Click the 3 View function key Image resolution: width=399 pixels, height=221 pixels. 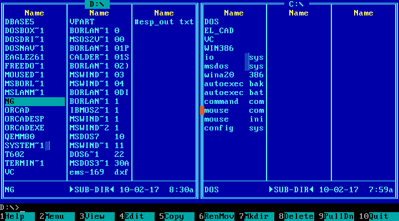pos(97,217)
